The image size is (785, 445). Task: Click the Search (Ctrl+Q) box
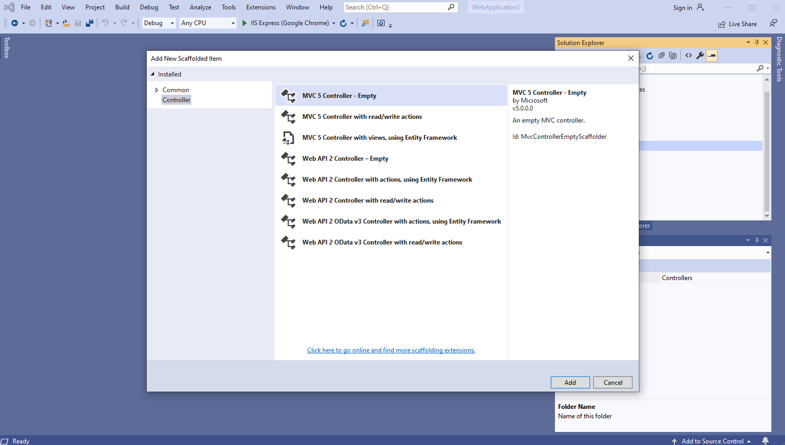(x=396, y=7)
